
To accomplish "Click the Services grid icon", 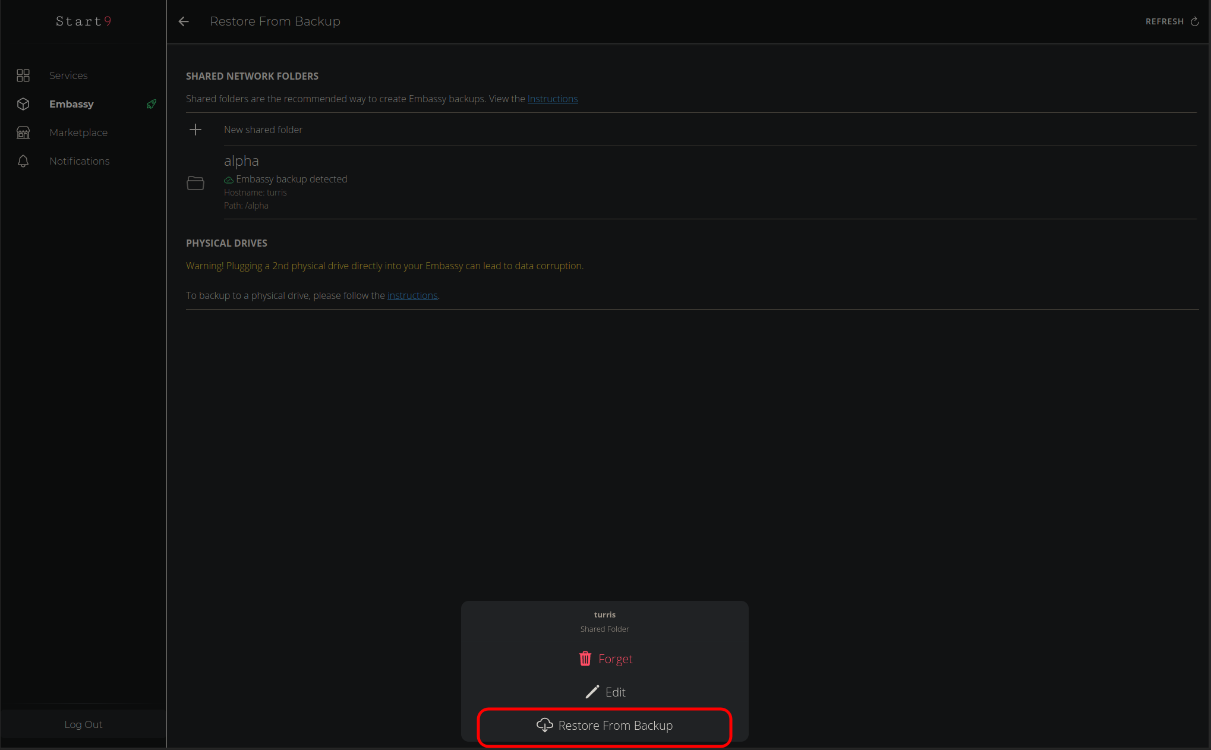I will coord(23,75).
